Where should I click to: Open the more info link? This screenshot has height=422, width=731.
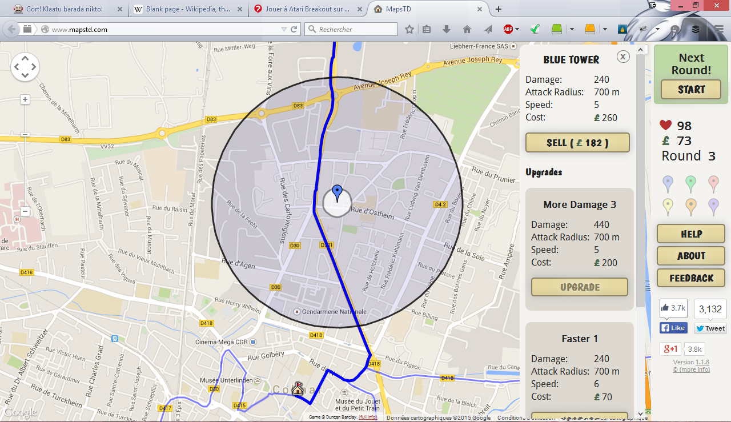[691, 369]
